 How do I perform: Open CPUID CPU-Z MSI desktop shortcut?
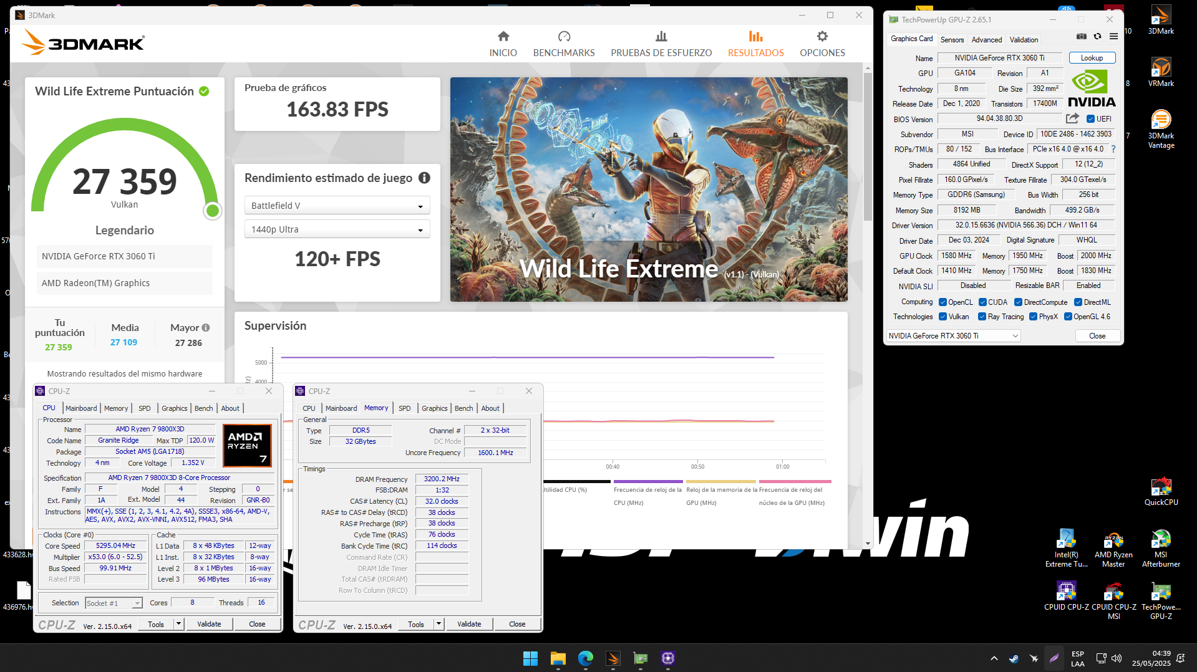(1113, 600)
